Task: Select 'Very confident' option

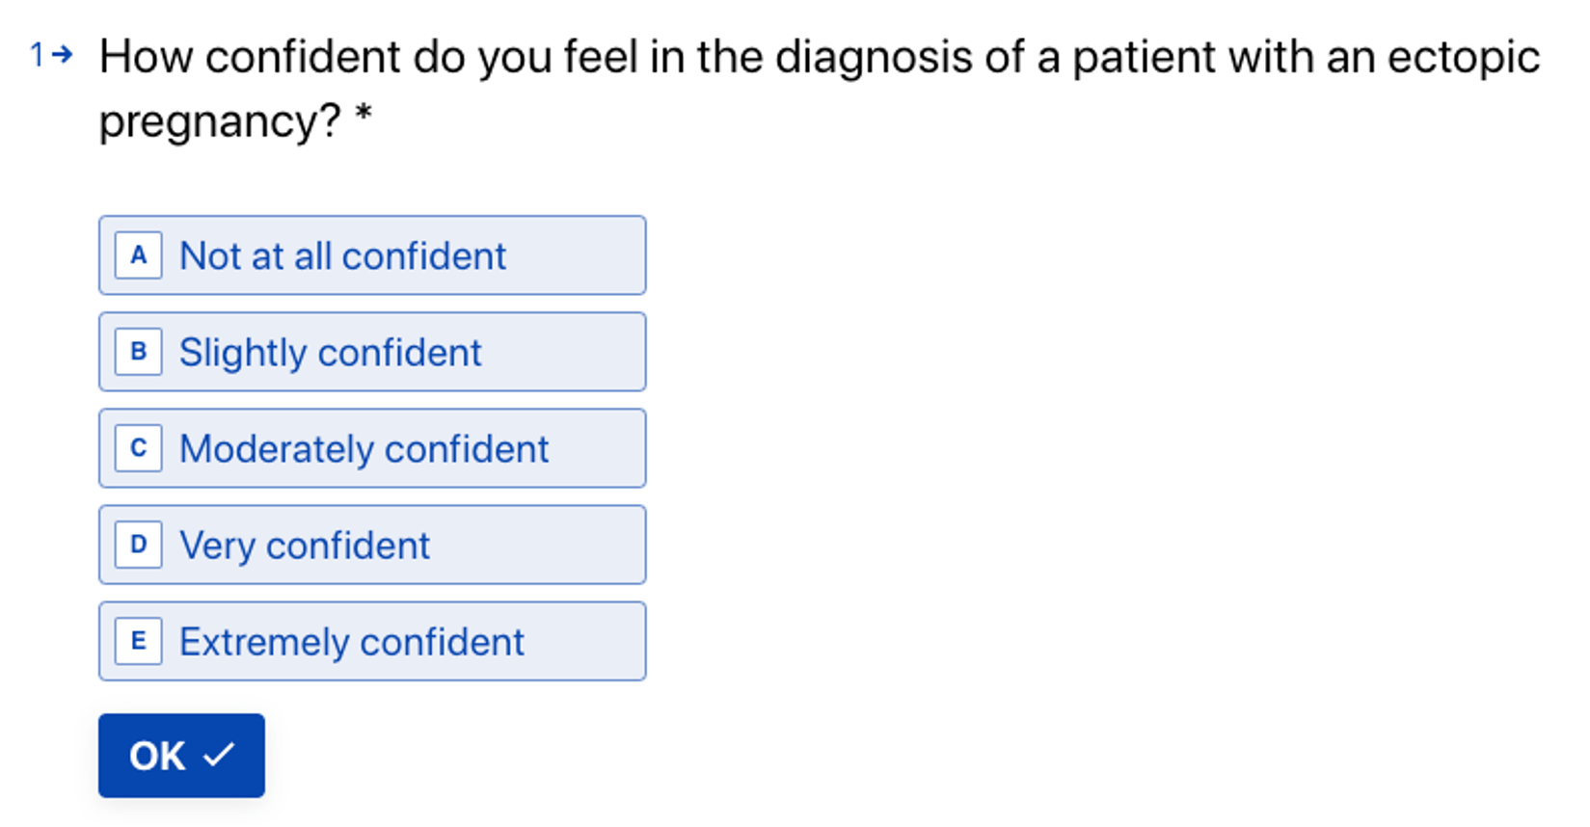Action: [x=372, y=545]
